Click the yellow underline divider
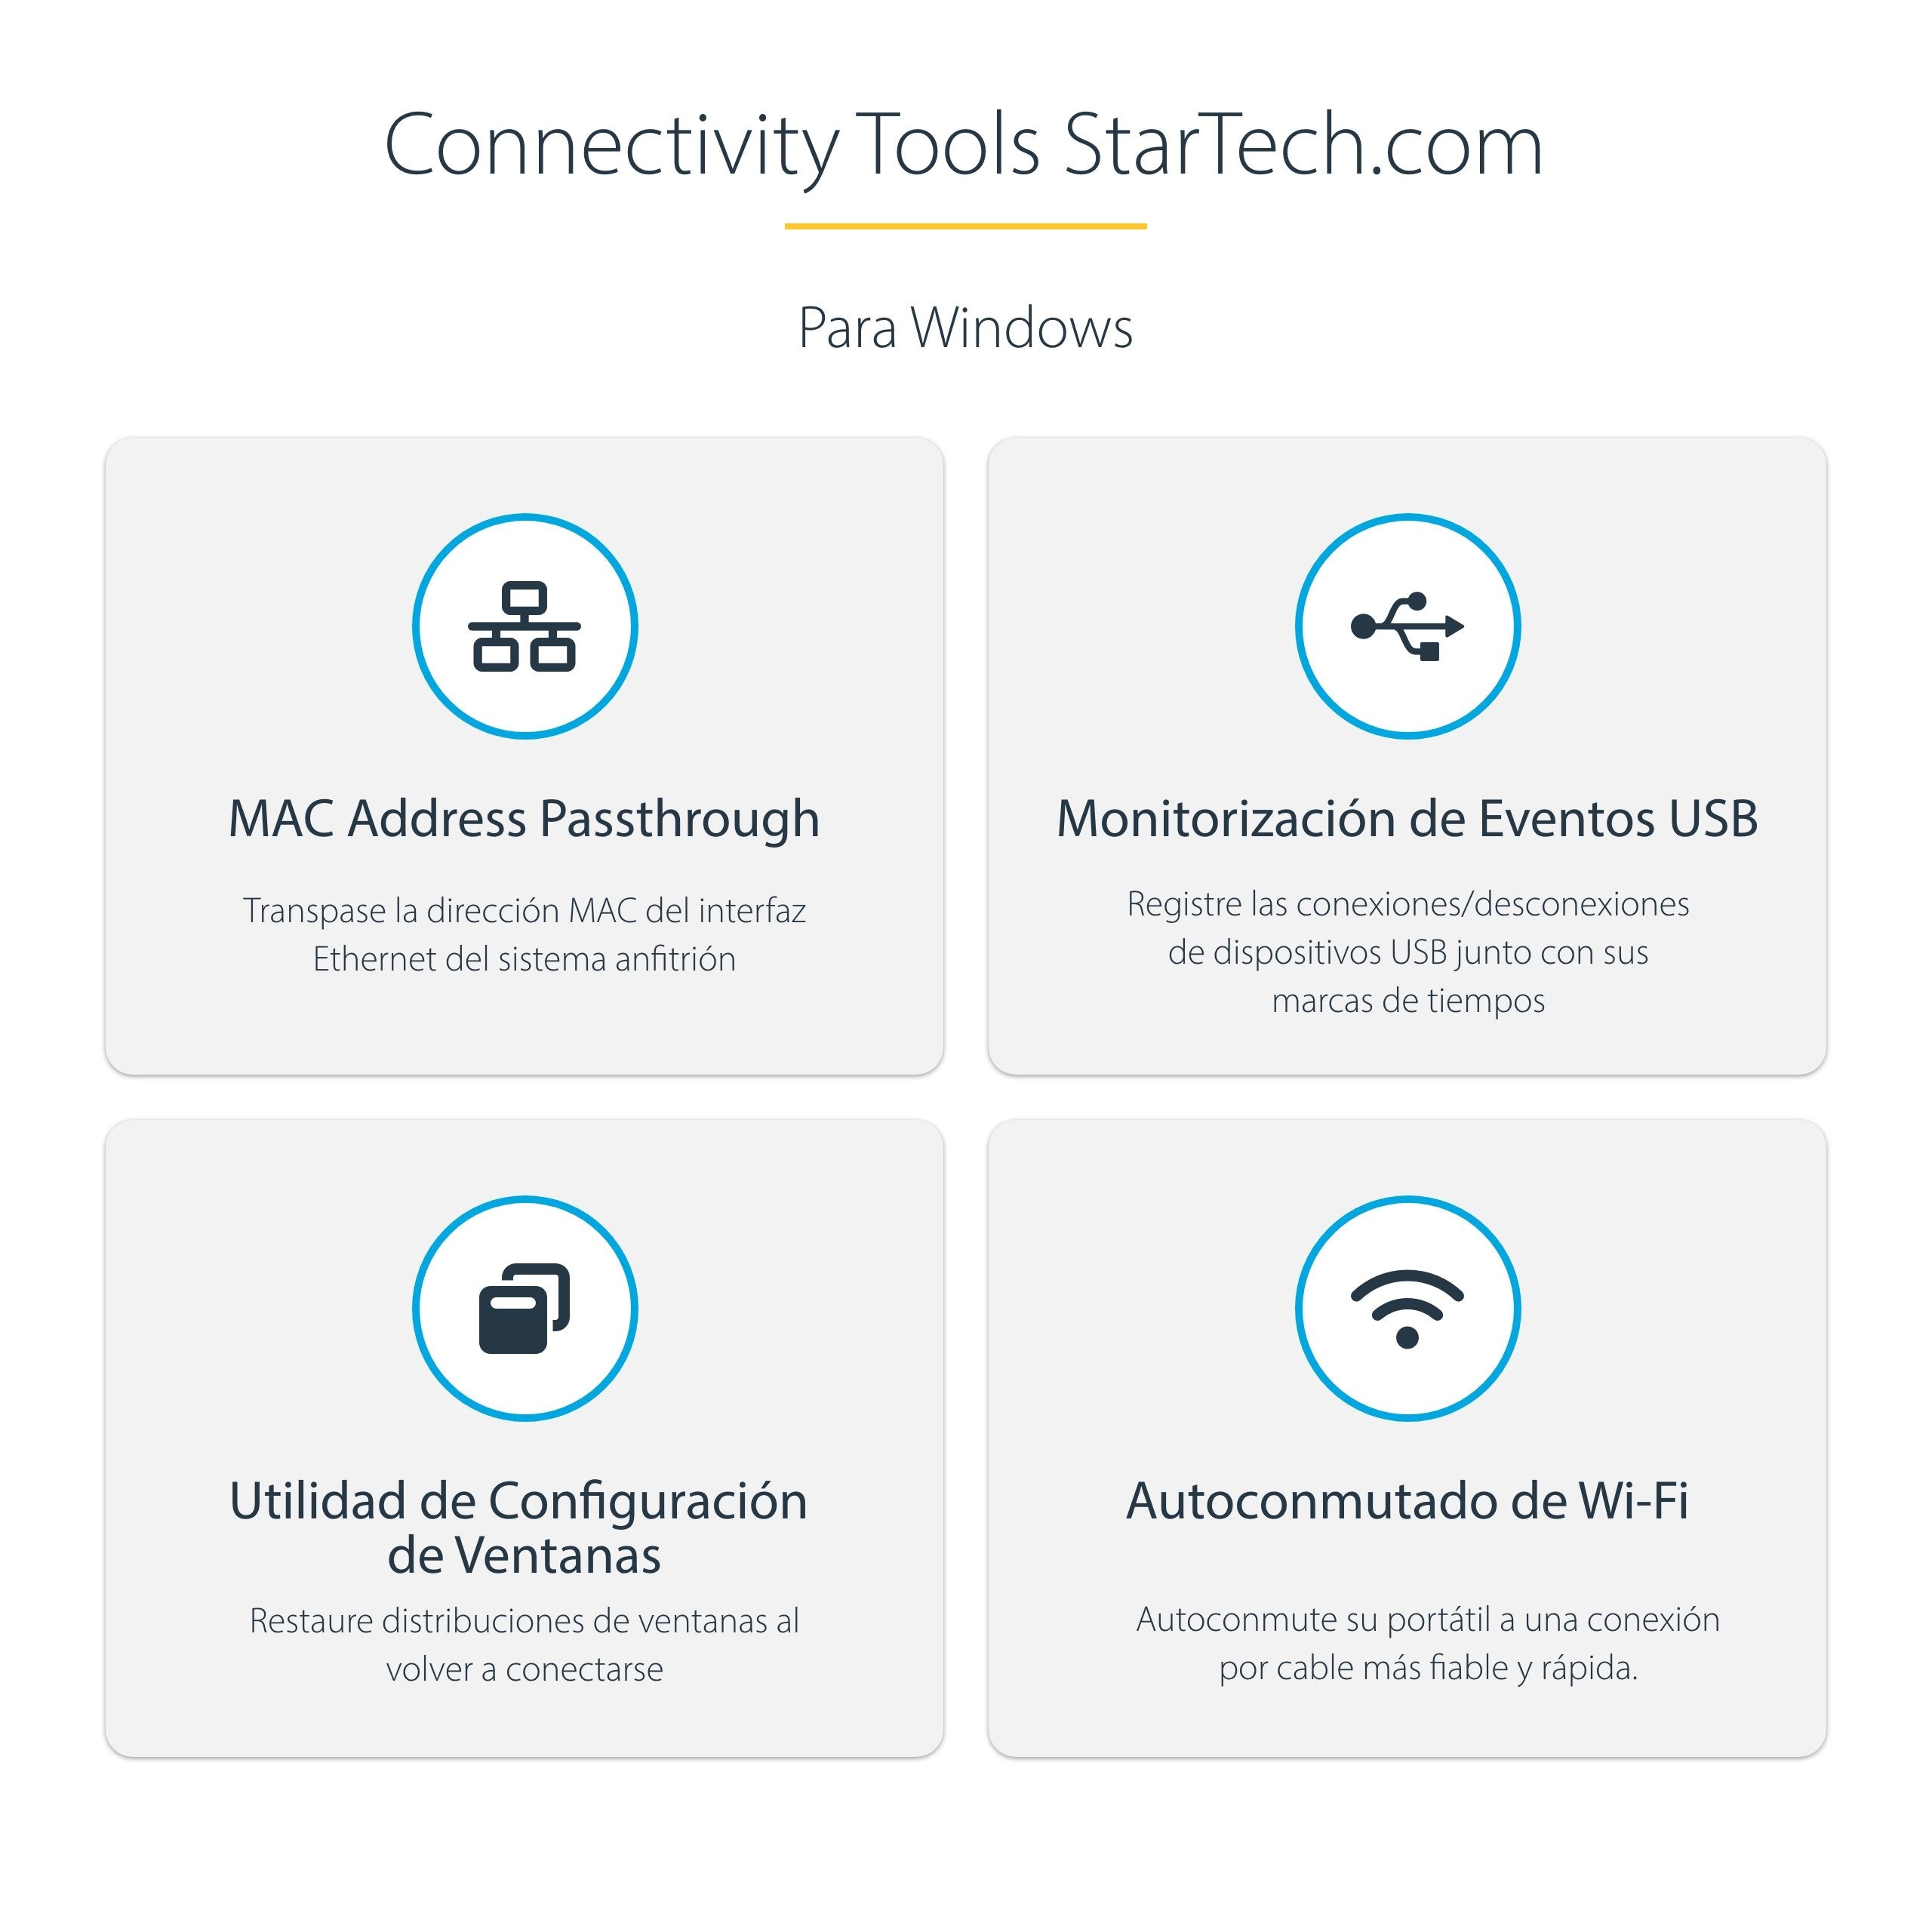The width and height of the screenshot is (1932, 1932). tap(965, 226)
